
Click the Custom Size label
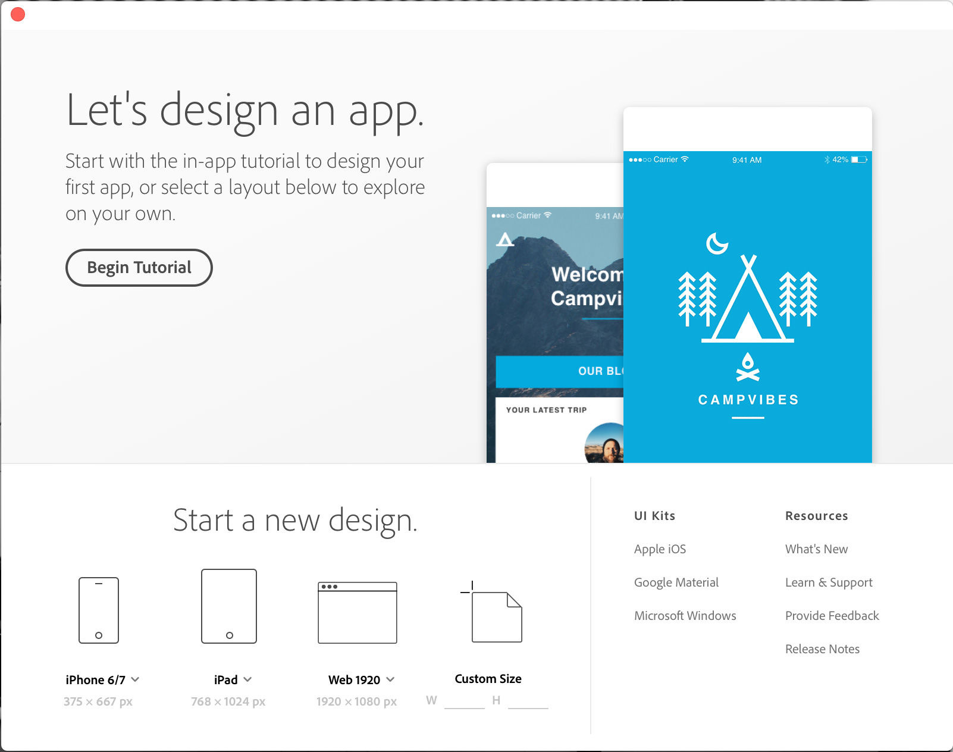coord(488,679)
